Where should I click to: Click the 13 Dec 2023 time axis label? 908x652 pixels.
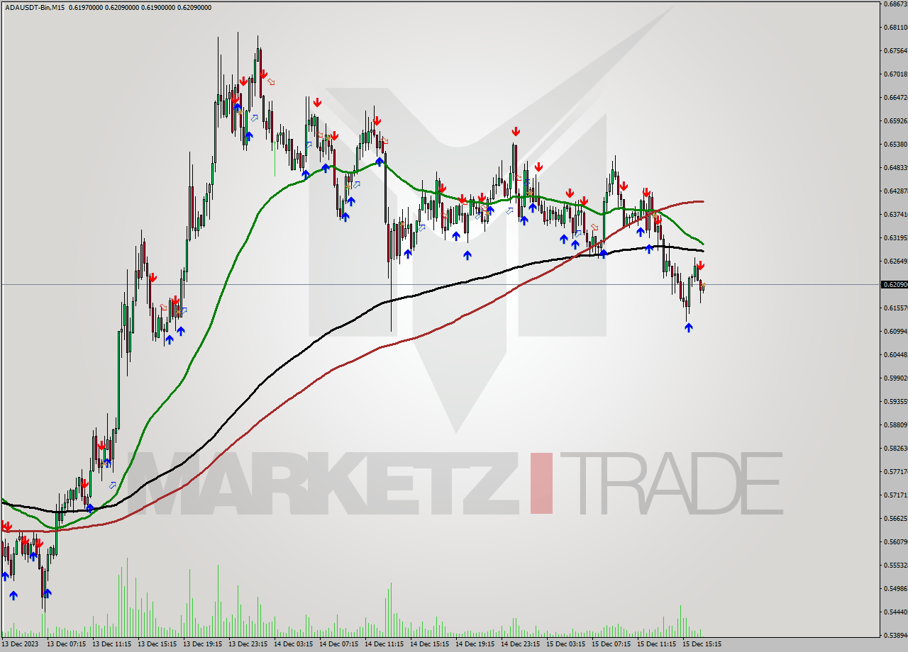(x=20, y=644)
